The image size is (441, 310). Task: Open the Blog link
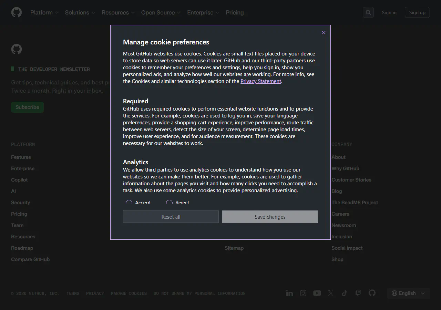point(337,191)
